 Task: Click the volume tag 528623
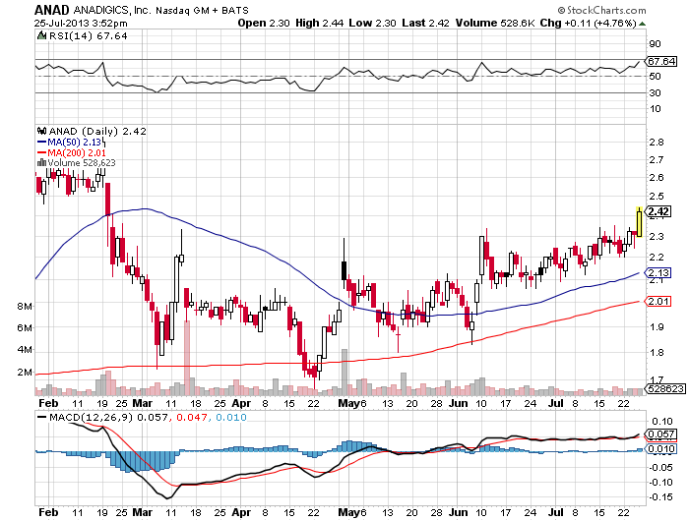pos(666,388)
